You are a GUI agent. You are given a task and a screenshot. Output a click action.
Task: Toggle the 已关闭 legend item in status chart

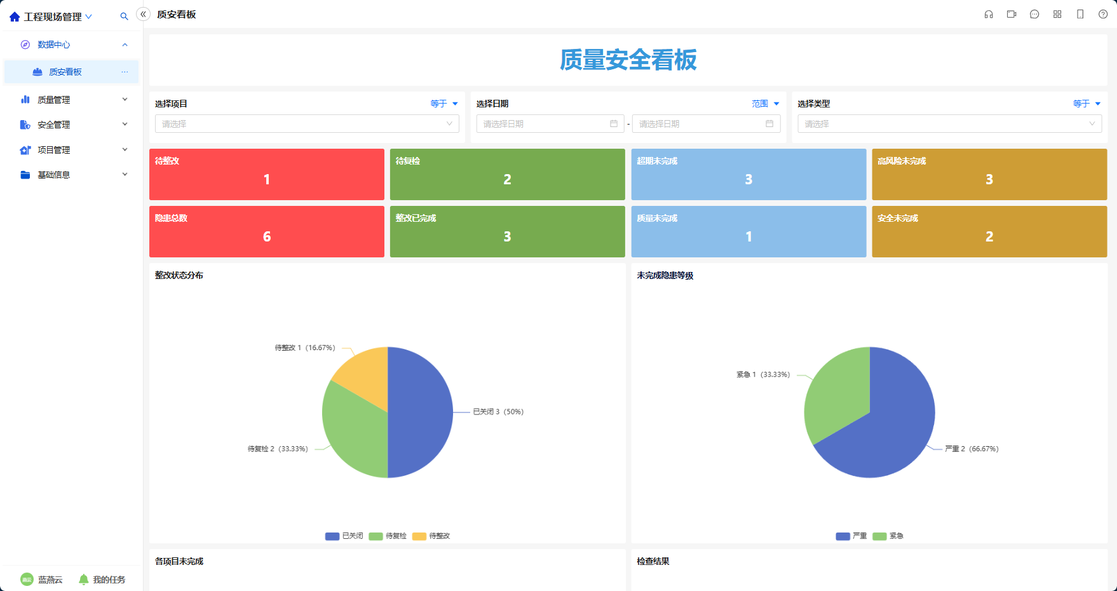tap(344, 536)
